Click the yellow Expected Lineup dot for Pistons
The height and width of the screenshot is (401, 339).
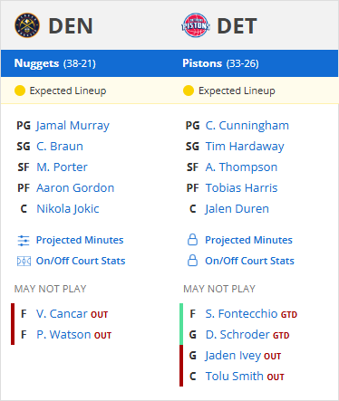pyautogui.click(x=189, y=91)
